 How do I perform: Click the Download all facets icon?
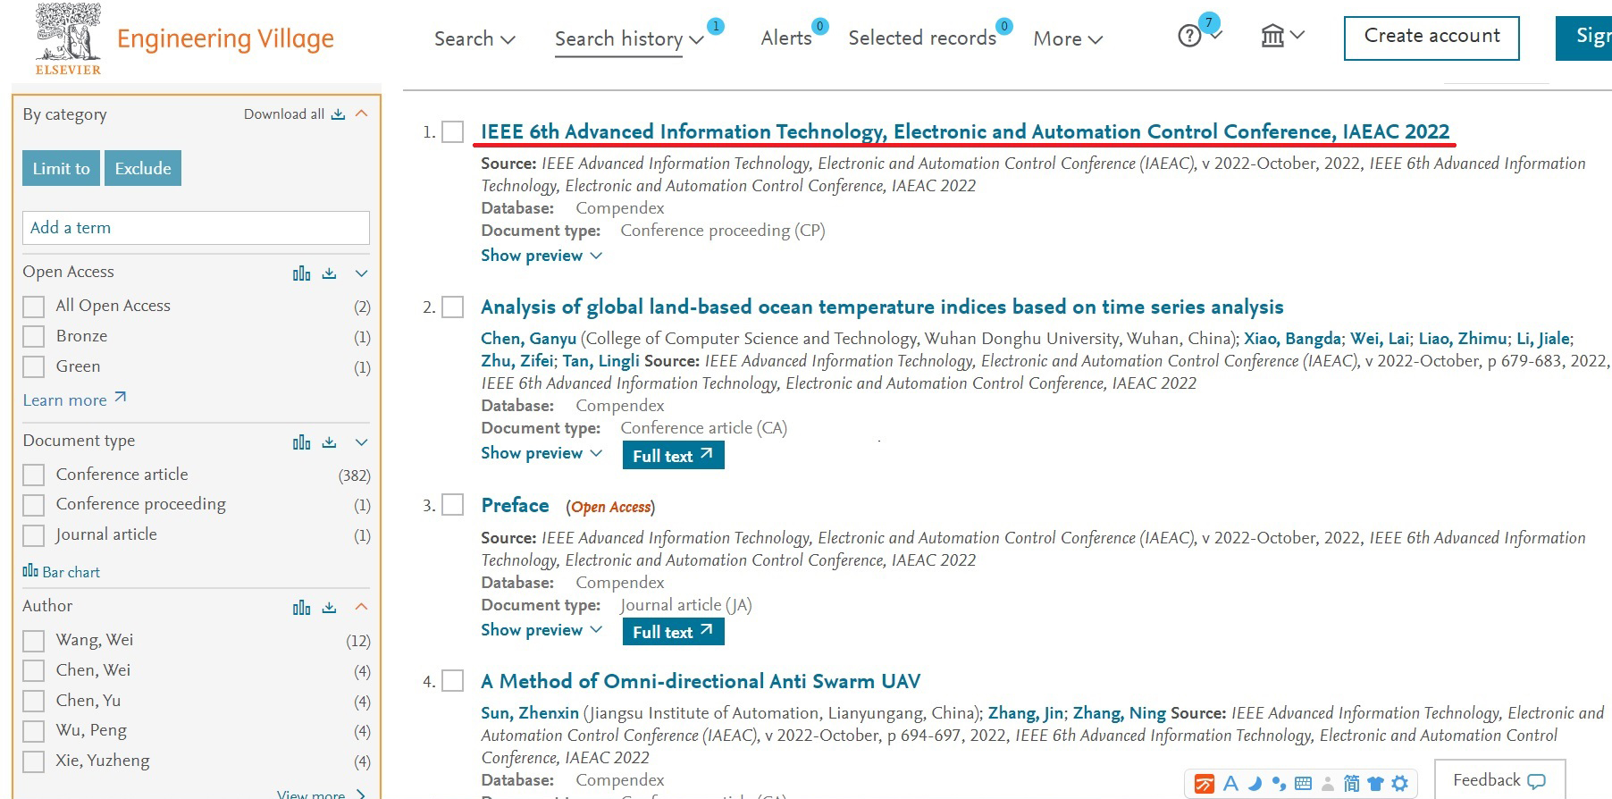tap(338, 114)
